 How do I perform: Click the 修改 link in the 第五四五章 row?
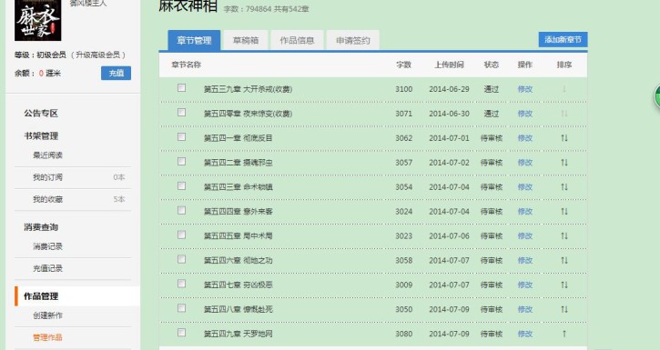point(525,235)
